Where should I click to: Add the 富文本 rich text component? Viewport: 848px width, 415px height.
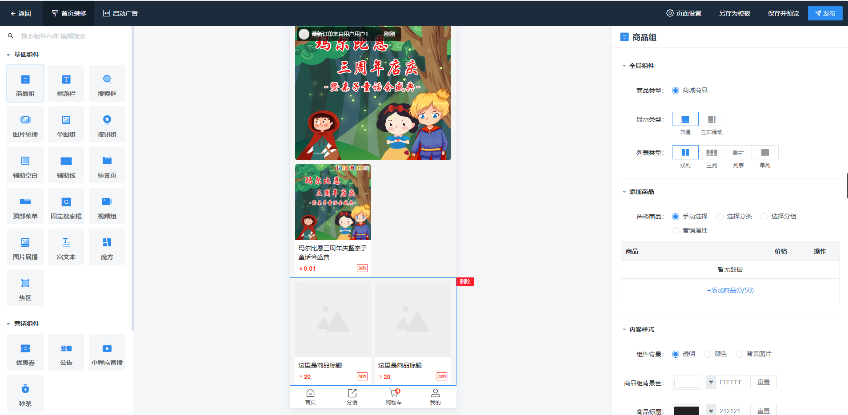click(x=66, y=247)
